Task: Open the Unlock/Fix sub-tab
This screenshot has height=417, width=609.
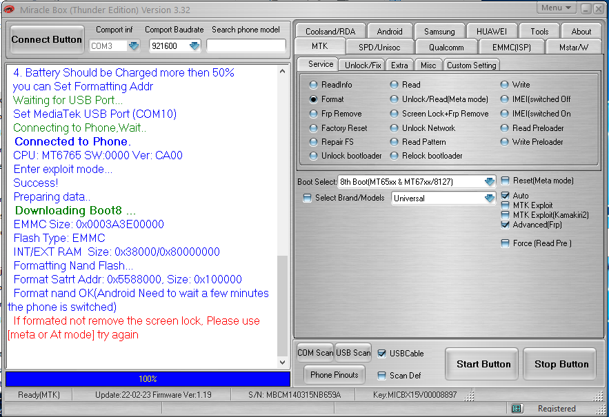Action: pyautogui.click(x=362, y=65)
